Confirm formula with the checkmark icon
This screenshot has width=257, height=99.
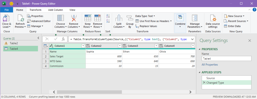click(x=55, y=39)
